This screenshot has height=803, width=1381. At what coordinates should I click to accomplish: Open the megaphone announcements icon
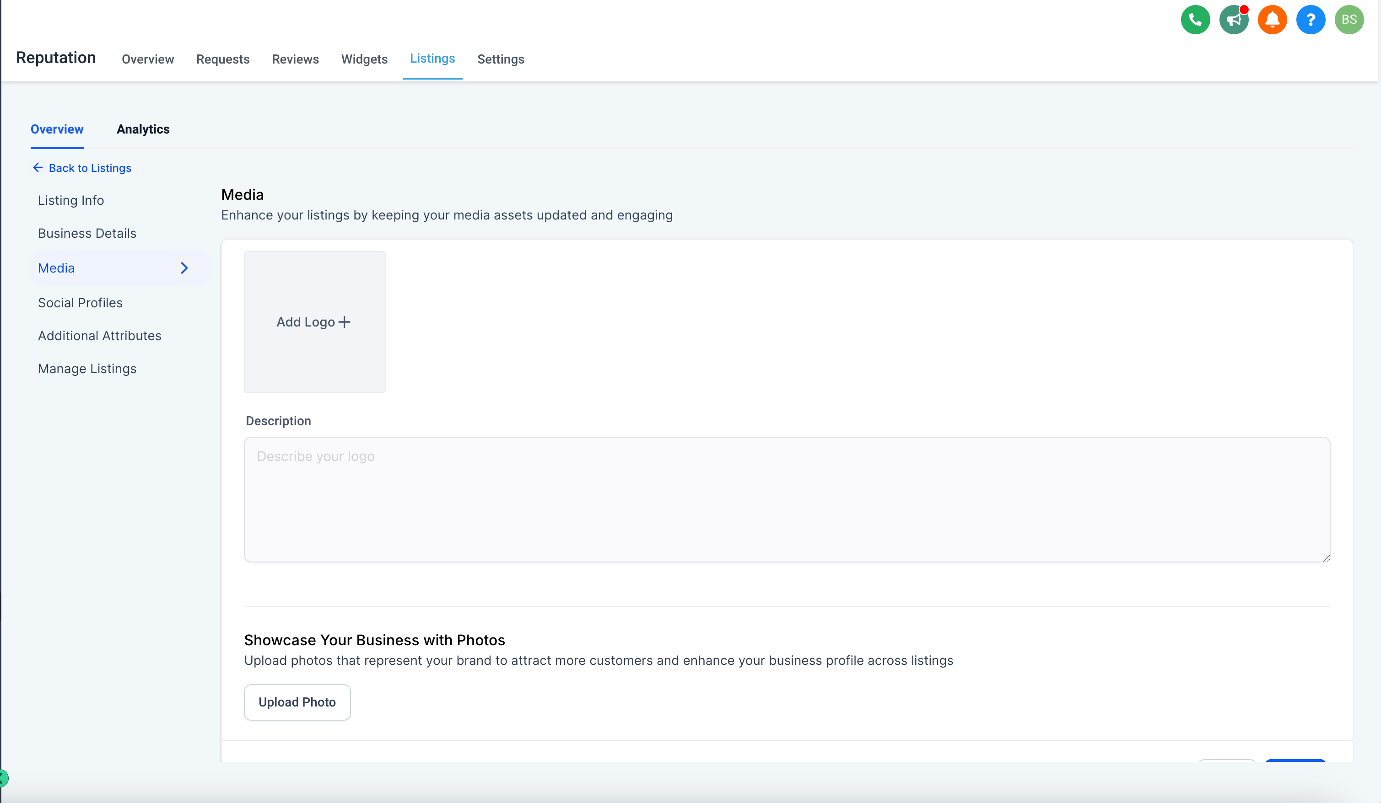(1234, 20)
